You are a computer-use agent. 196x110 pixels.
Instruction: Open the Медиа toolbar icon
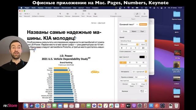(x=95, y=14)
